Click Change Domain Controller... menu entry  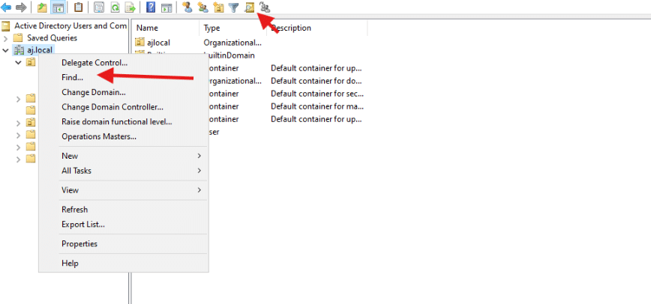point(112,107)
